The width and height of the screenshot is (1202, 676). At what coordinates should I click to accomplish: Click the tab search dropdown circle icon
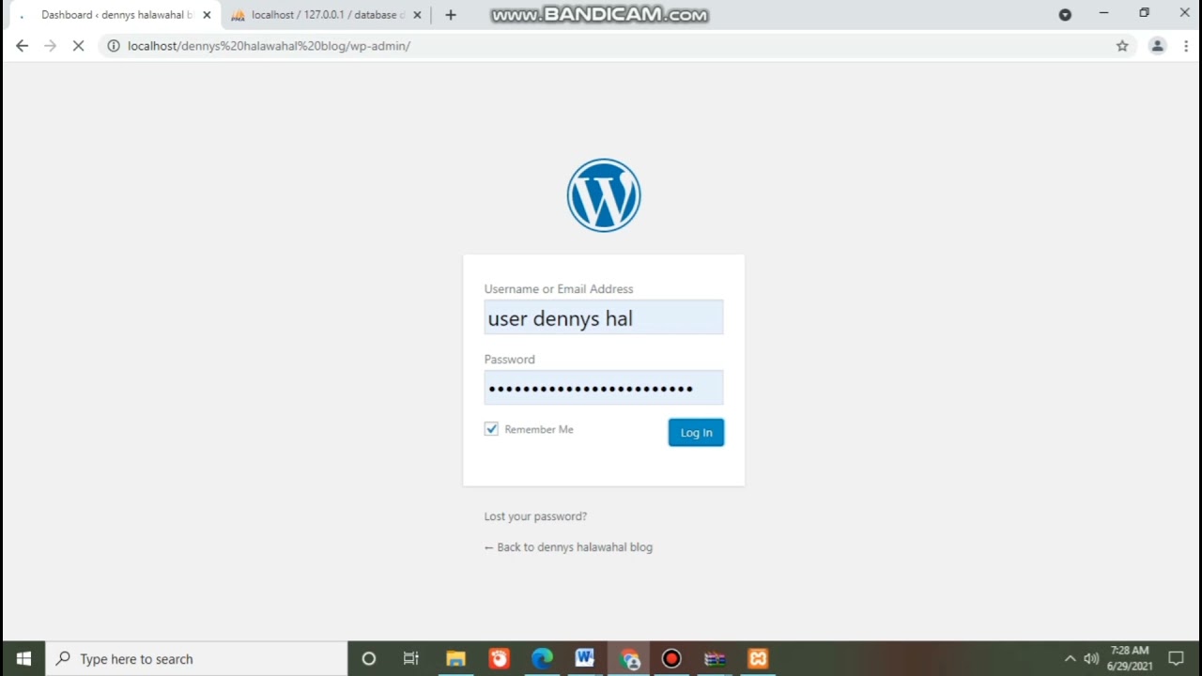[1065, 15]
